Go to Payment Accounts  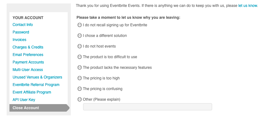coord(28,62)
